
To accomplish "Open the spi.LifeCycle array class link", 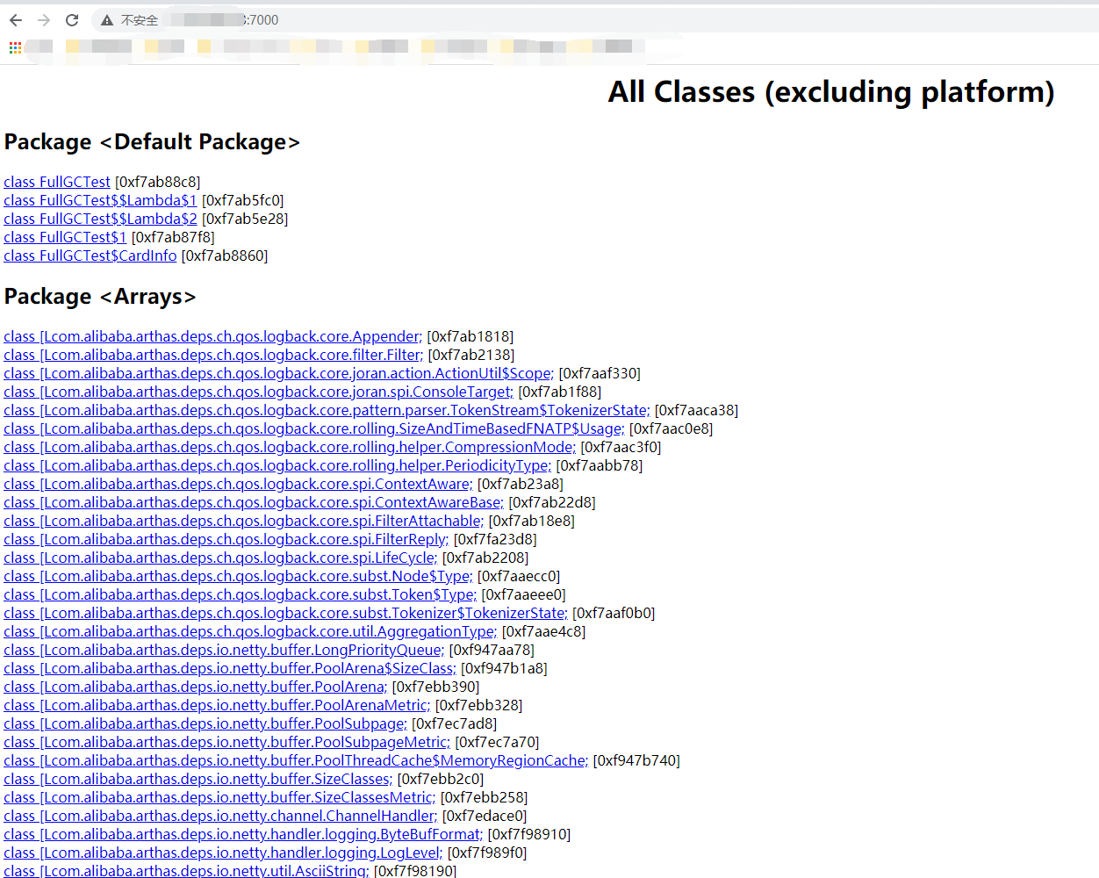I will point(220,558).
